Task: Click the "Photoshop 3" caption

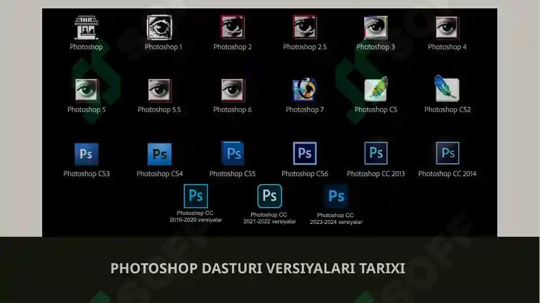Action: click(x=376, y=47)
